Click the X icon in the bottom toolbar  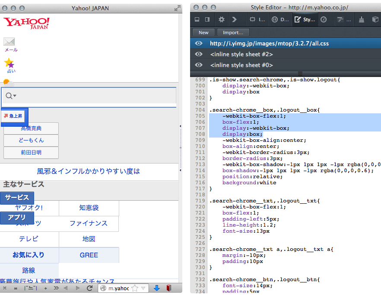[5, 289]
